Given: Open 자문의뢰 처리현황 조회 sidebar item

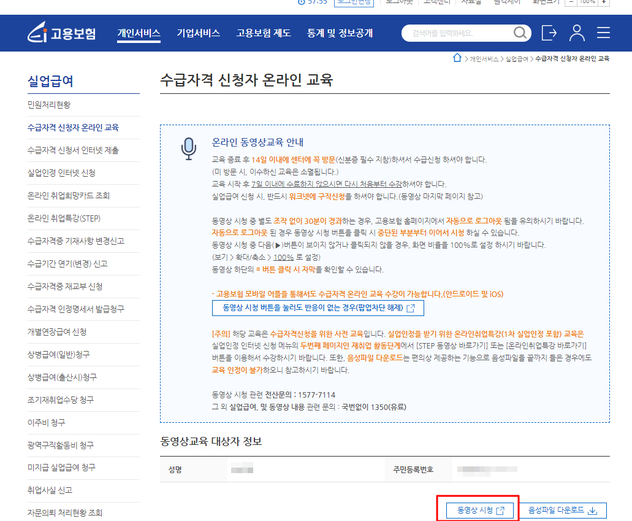Looking at the screenshot, I should click(x=64, y=513).
